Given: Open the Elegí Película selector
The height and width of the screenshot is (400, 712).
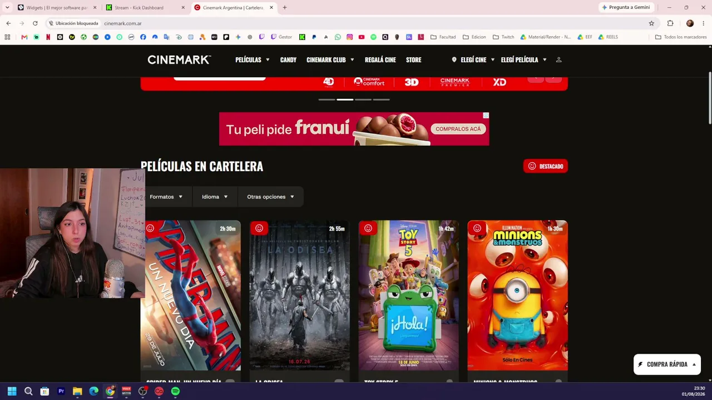Looking at the screenshot, I should coord(523,59).
